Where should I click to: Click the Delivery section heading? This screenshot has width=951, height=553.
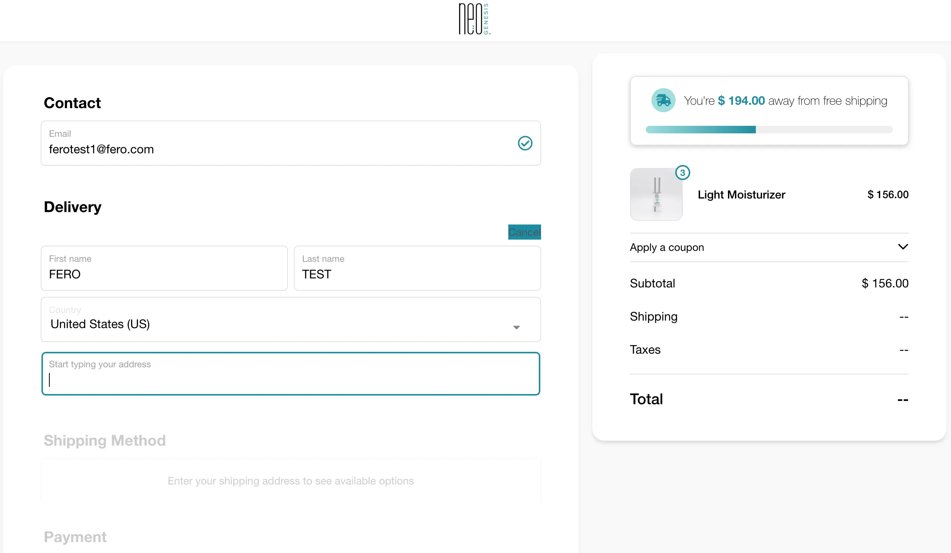pyautogui.click(x=72, y=207)
